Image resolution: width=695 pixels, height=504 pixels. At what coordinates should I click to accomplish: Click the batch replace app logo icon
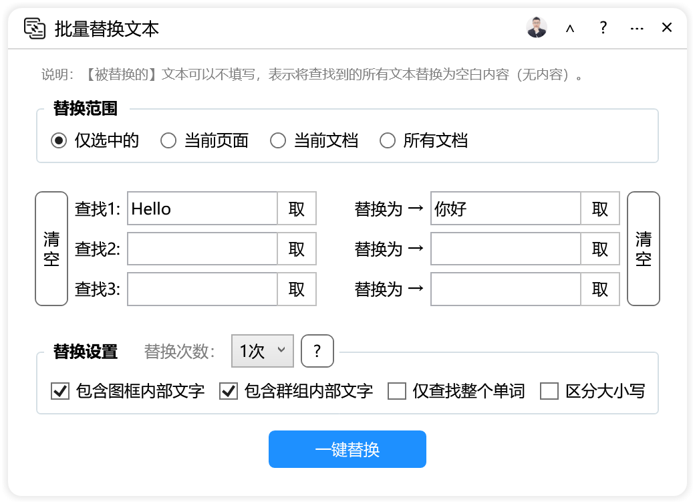[x=34, y=28]
